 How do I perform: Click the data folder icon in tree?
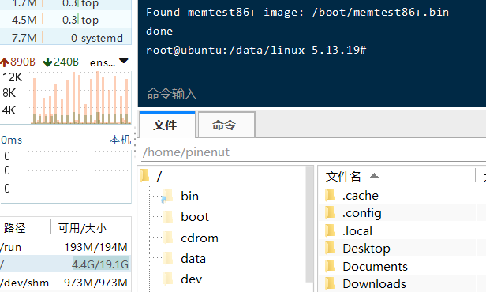tap(168, 258)
